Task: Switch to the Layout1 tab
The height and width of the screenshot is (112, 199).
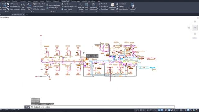Action: [6, 110]
